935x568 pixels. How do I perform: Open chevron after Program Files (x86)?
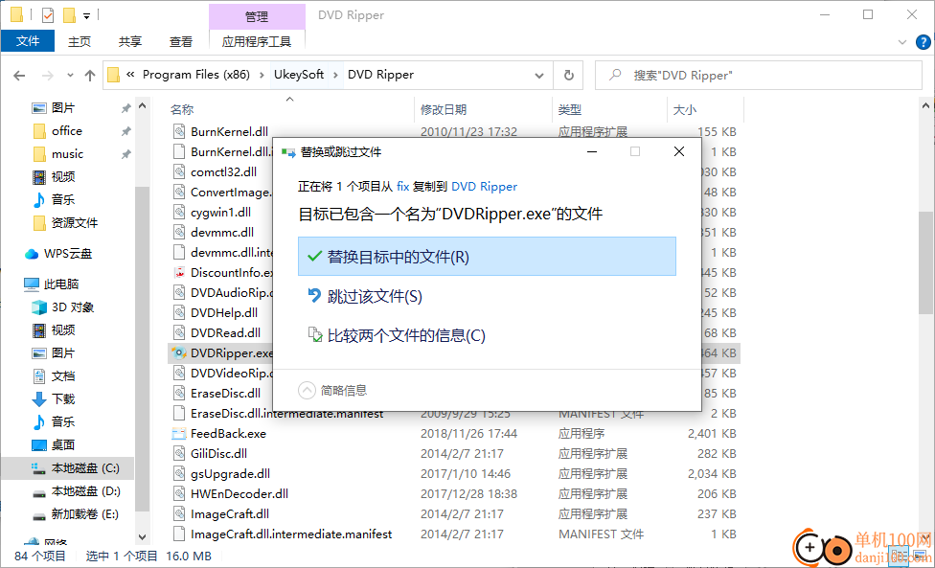262,75
